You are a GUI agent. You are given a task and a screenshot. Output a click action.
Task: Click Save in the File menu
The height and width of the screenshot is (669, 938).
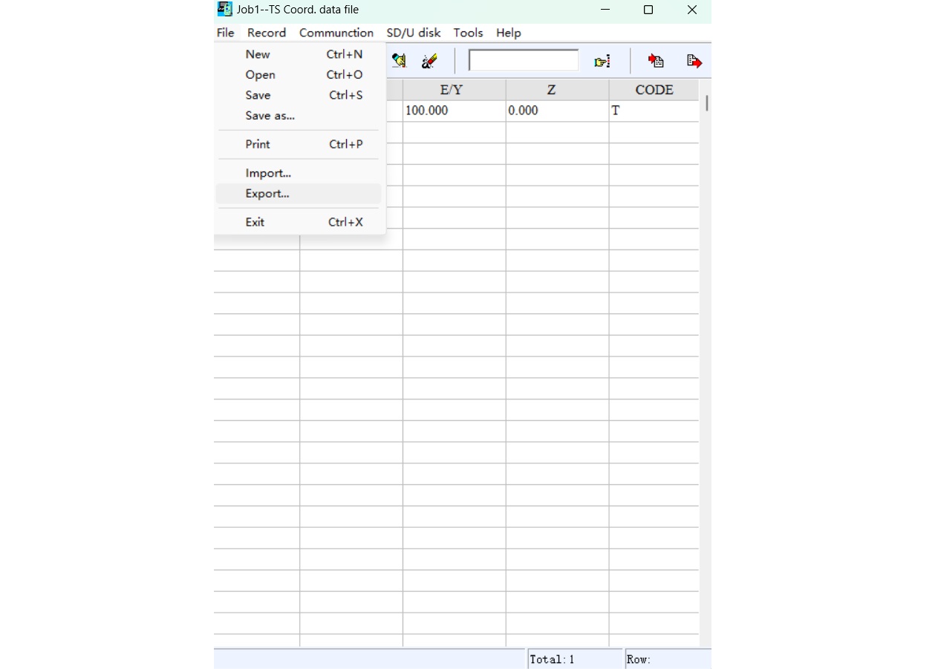click(258, 95)
